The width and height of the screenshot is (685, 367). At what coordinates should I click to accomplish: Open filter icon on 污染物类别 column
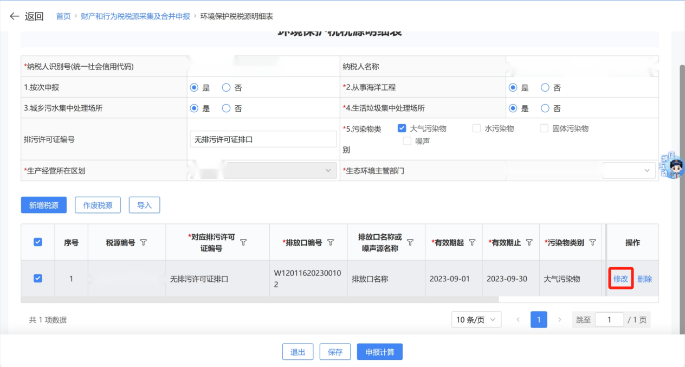pyautogui.click(x=592, y=243)
